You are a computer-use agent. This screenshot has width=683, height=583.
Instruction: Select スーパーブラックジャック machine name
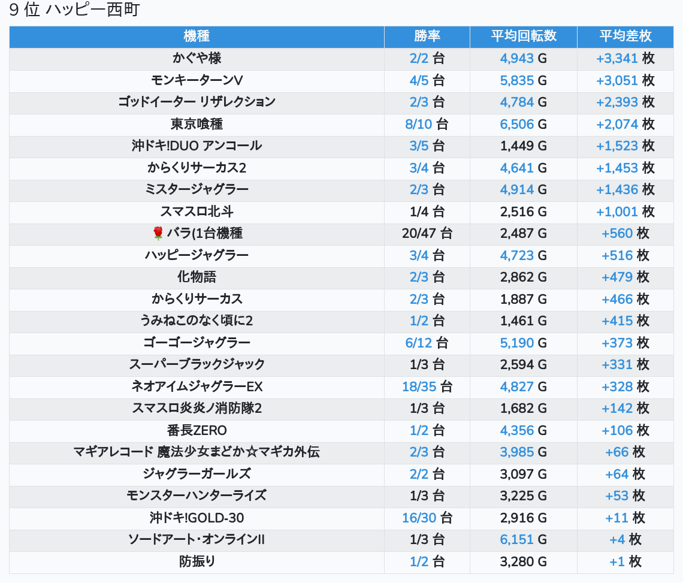pos(197,365)
